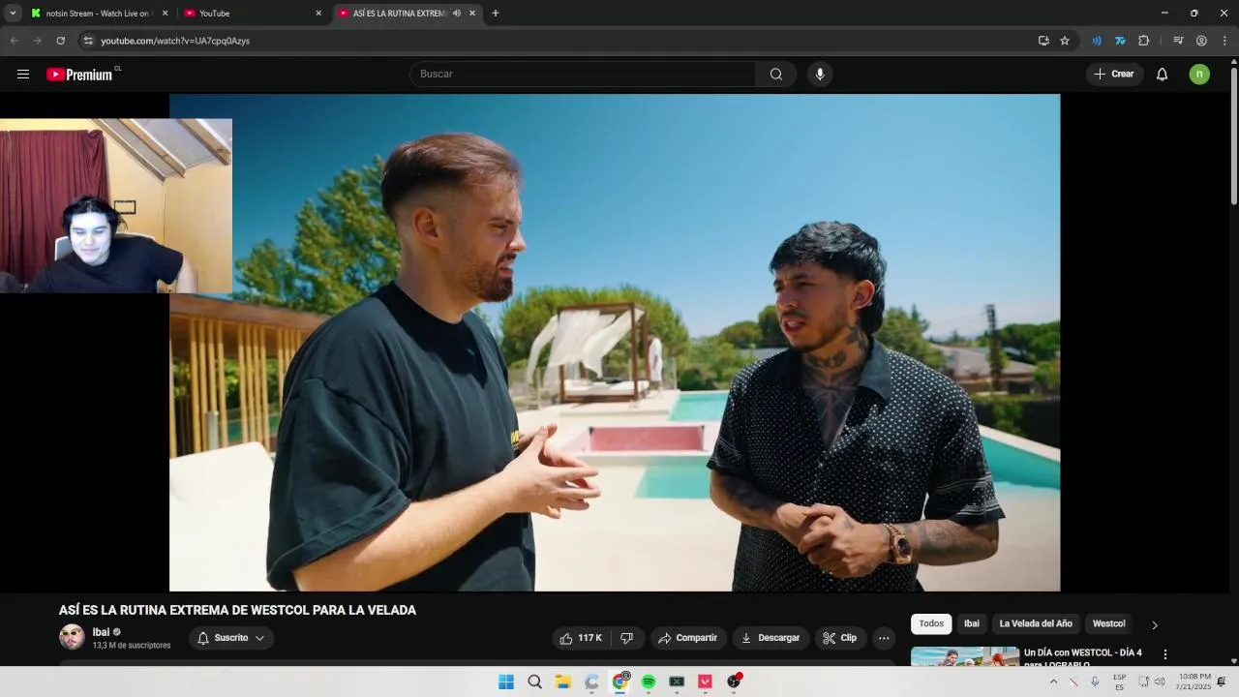Open the volume control in system tray
This screenshot has width=1239, height=697.
pyautogui.click(x=1160, y=682)
